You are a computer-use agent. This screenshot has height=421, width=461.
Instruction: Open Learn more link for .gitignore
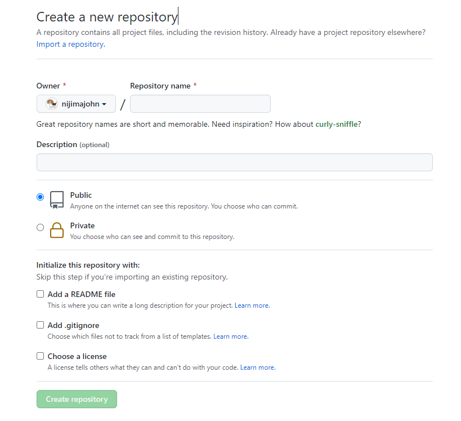(231, 336)
